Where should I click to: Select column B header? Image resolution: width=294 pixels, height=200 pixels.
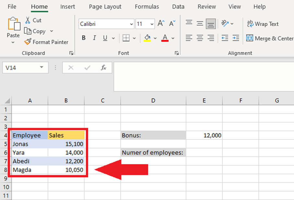tap(66, 101)
